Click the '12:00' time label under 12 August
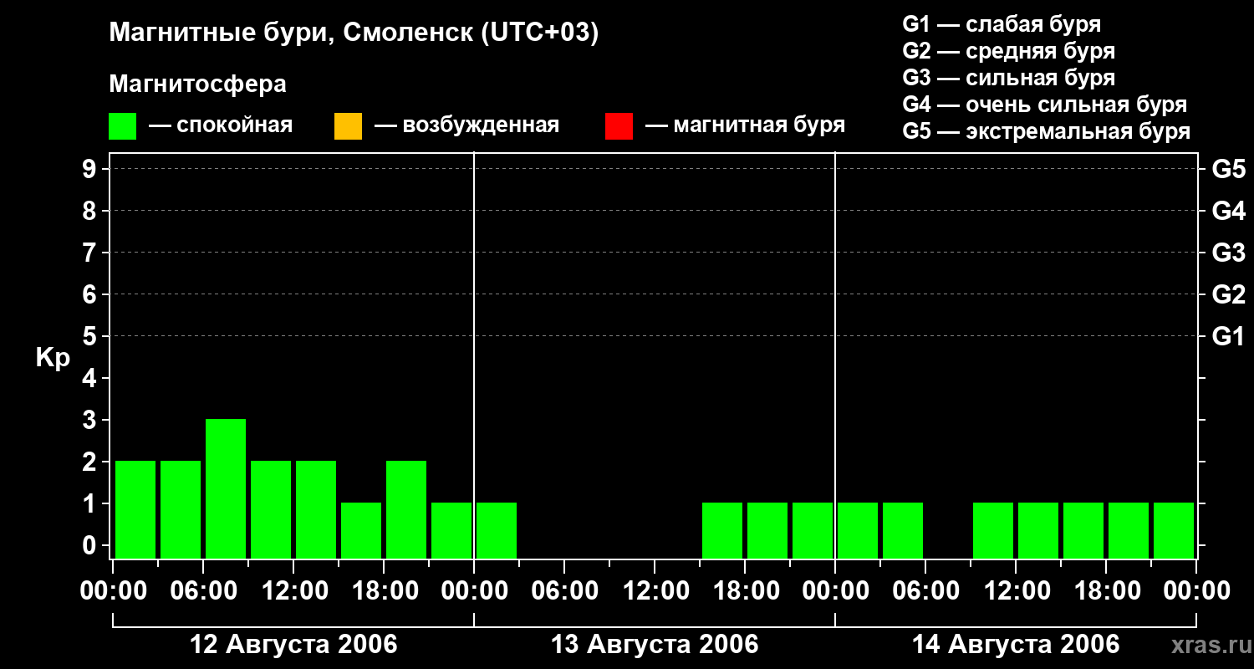This screenshot has width=1254, height=669. pos(293,591)
